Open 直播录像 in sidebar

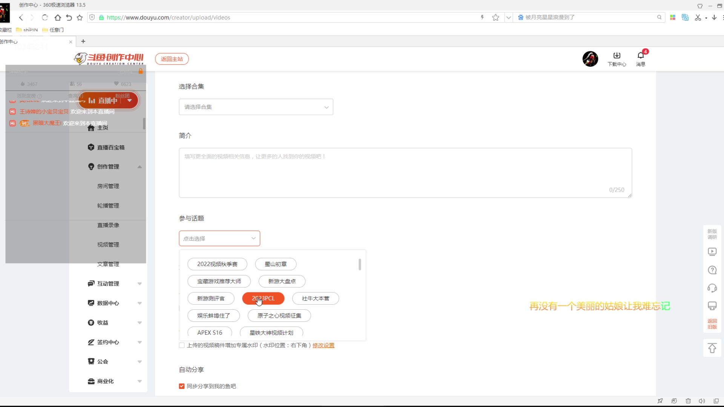pos(108,225)
